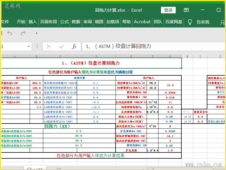The width and height of the screenshot is (226, 170).
Task: Click the 告诉我 search box
Action: pos(203,22)
